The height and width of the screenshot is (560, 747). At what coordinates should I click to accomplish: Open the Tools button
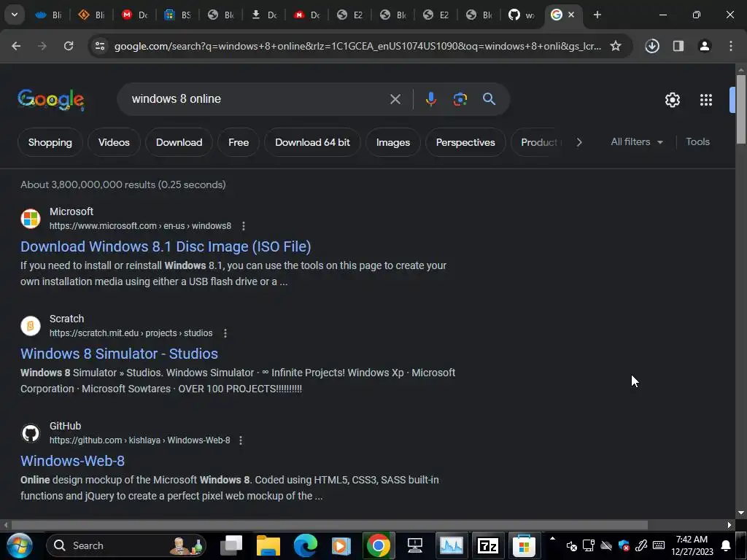697,142
